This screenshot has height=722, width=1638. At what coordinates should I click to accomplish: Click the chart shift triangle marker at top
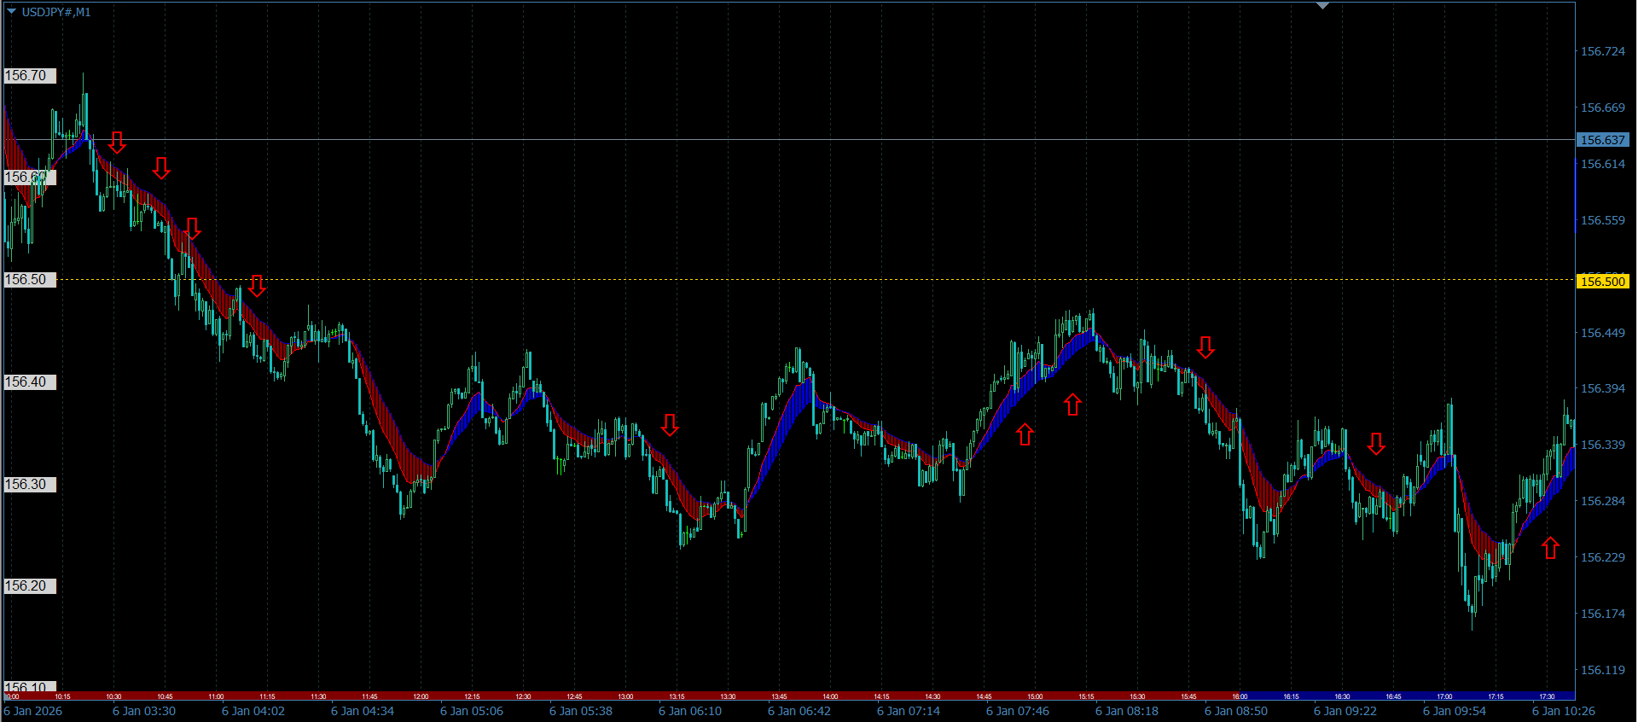1322,6
